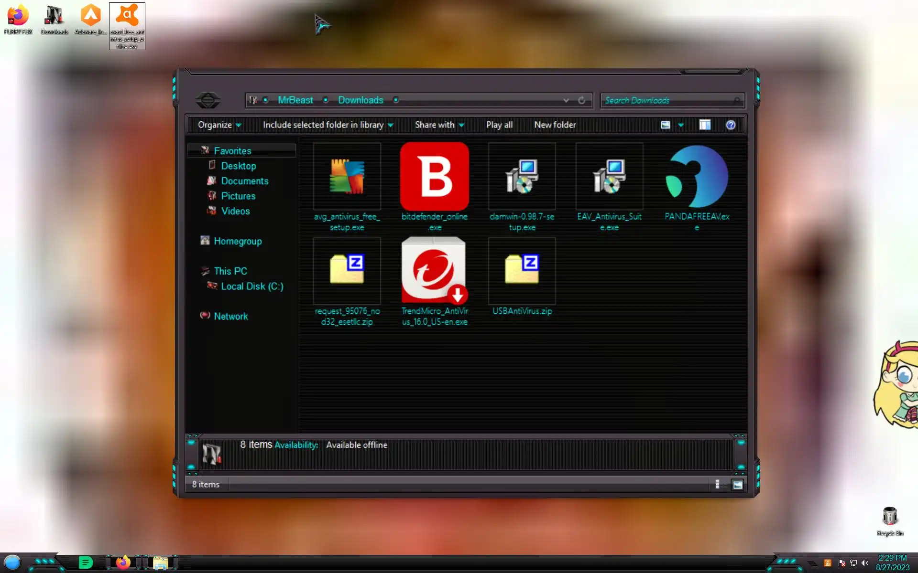Open Local Disk (C:) in the sidebar
The height and width of the screenshot is (573, 918).
click(251, 286)
